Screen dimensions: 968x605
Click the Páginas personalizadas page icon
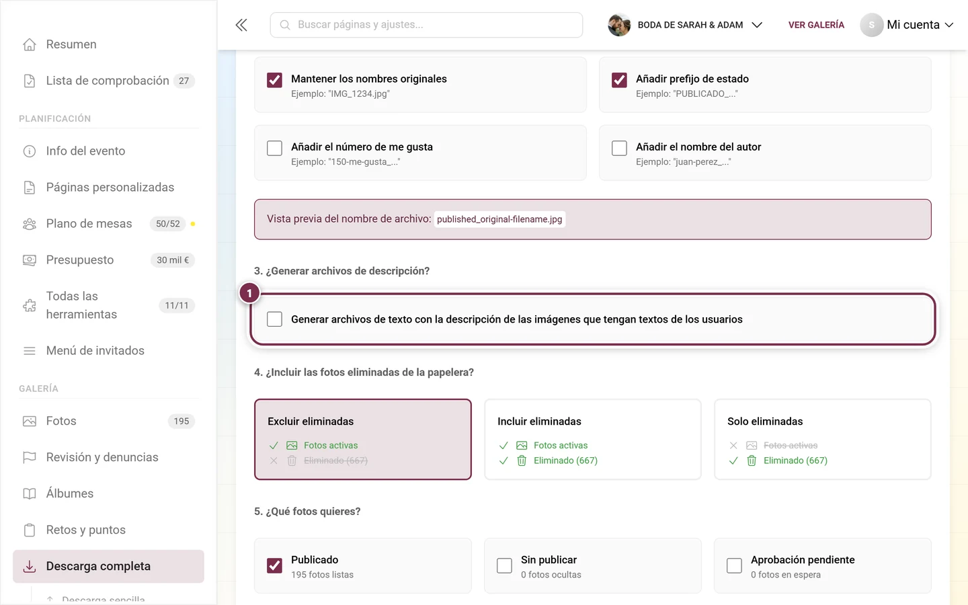[30, 188]
